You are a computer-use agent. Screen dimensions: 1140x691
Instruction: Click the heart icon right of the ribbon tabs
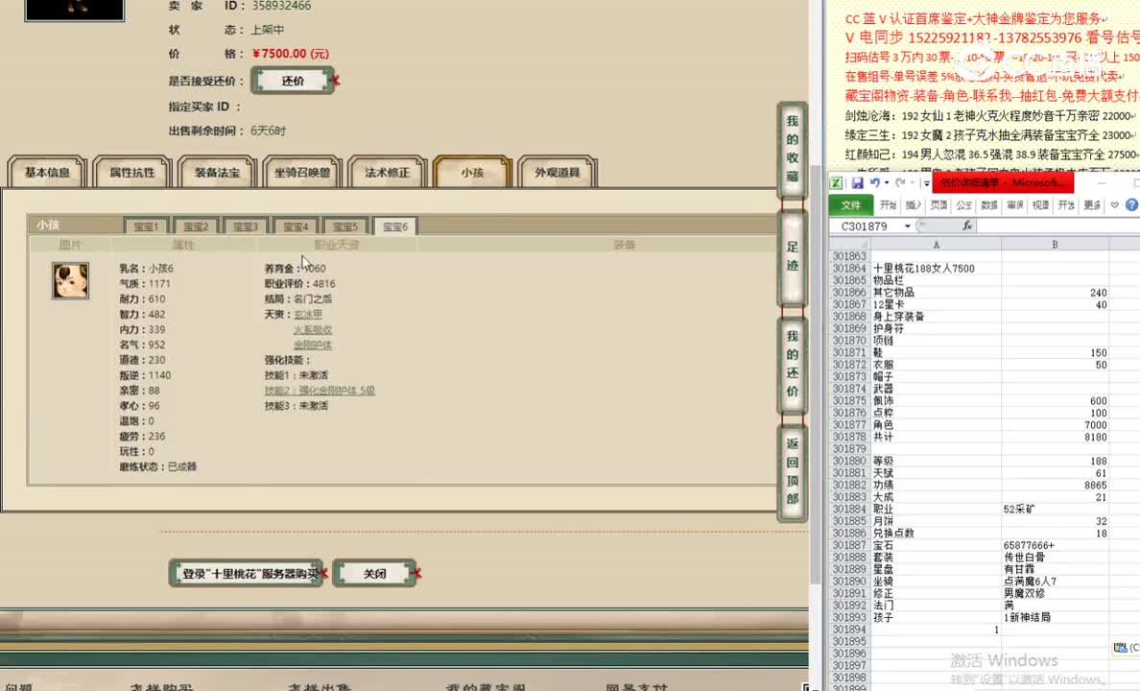tap(1114, 203)
